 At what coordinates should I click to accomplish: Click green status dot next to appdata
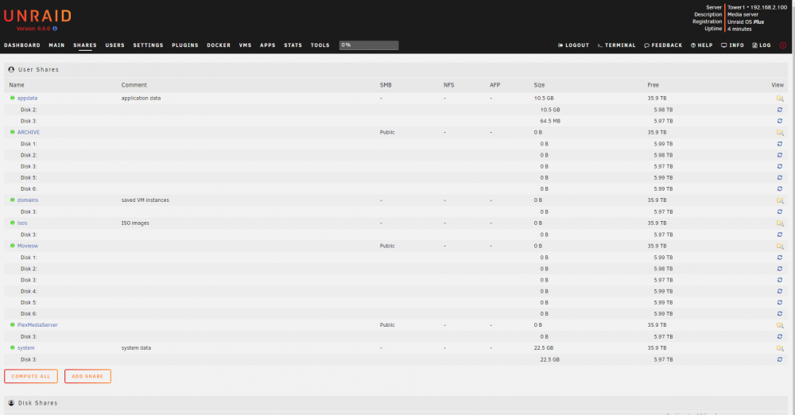[12, 98]
